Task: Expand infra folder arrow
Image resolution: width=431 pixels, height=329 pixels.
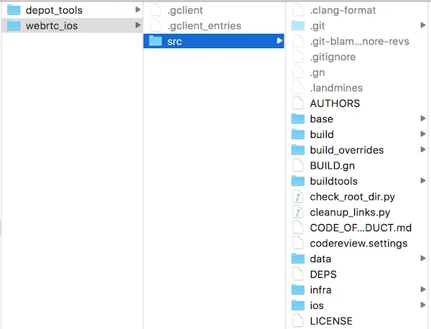Action: click(x=423, y=289)
